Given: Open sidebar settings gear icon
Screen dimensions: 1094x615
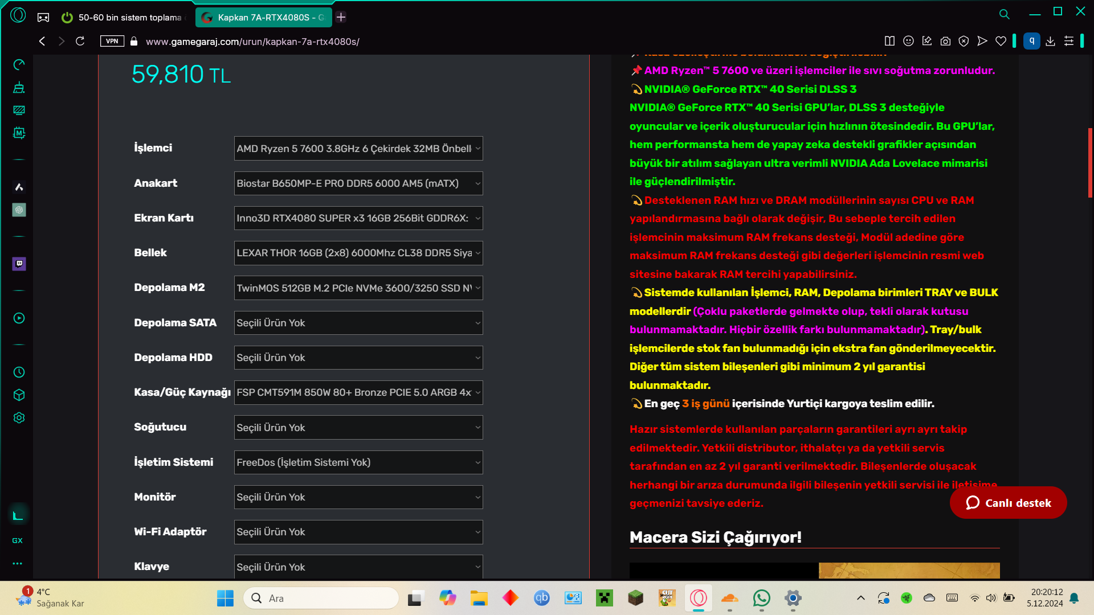Looking at the screenshot, I should point(19,418).
